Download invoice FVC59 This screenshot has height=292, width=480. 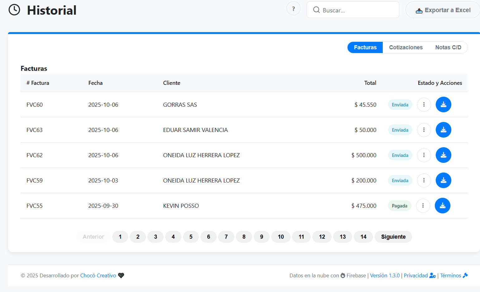click(x=443, y=180)
